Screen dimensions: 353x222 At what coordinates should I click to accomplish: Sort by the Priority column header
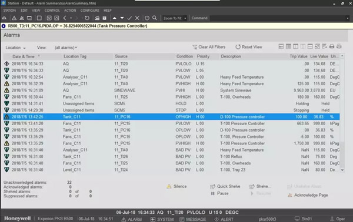click(203, 56)
